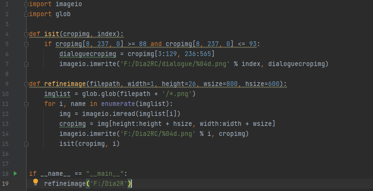Click '__name__' in the main guard
373x191 pixels.
pos(56,173)
